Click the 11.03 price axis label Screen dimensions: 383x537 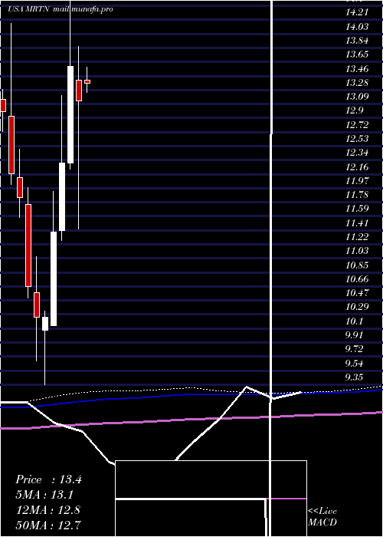[x=357, y=251]
